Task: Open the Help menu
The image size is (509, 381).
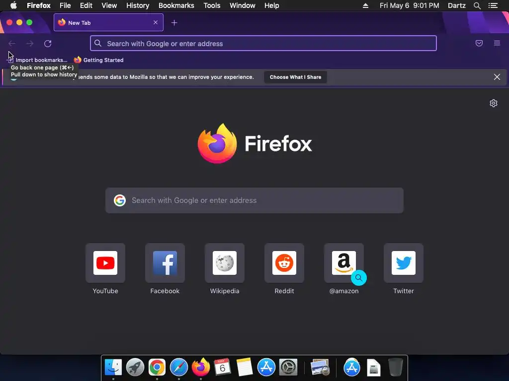Action: tap(272, 5)
